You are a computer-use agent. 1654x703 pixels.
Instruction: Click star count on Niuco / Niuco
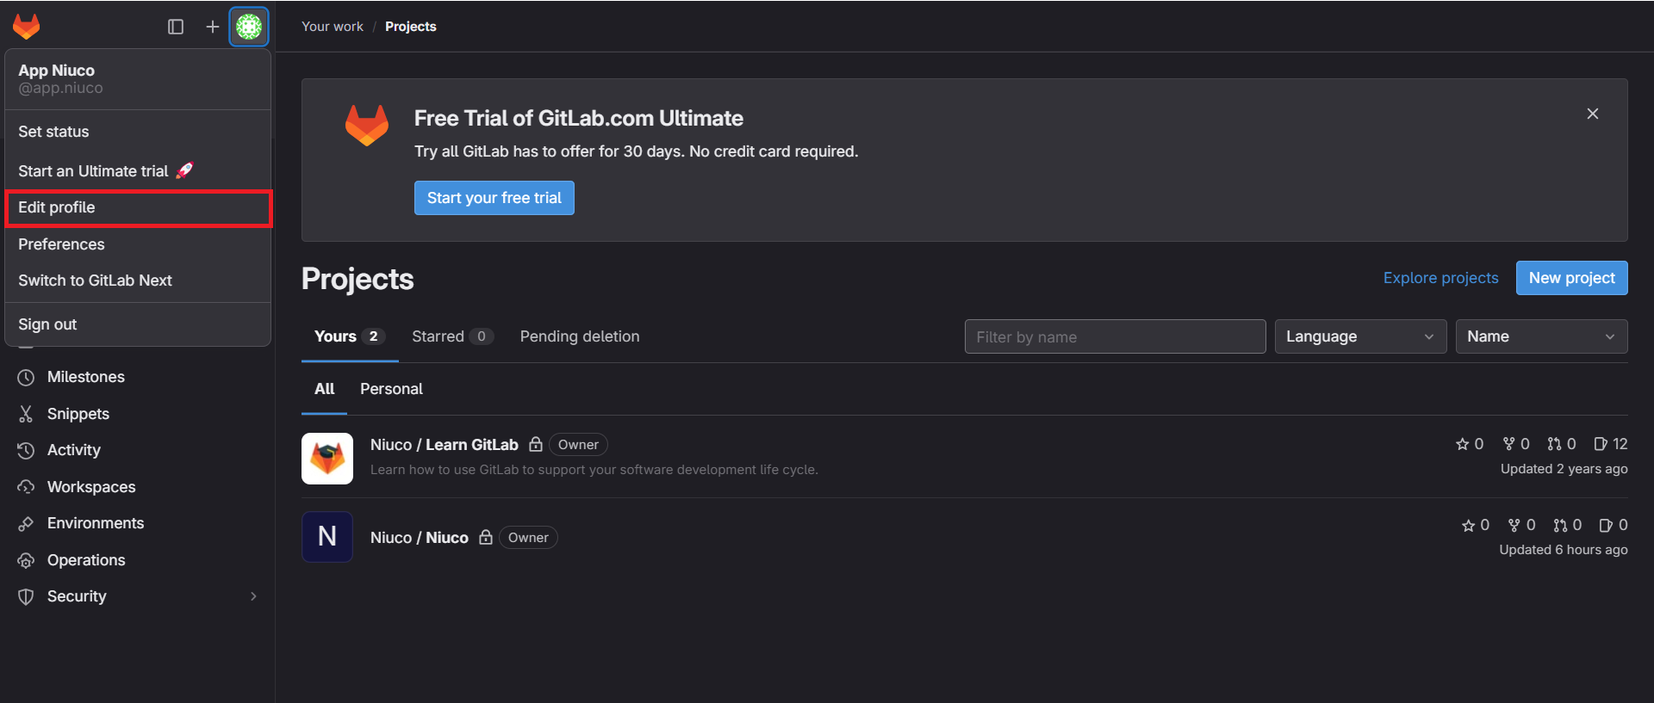(x=1476, y=525)
